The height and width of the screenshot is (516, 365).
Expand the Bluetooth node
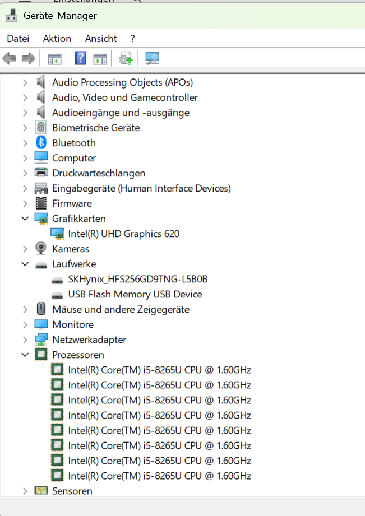(x=25, y=143)
